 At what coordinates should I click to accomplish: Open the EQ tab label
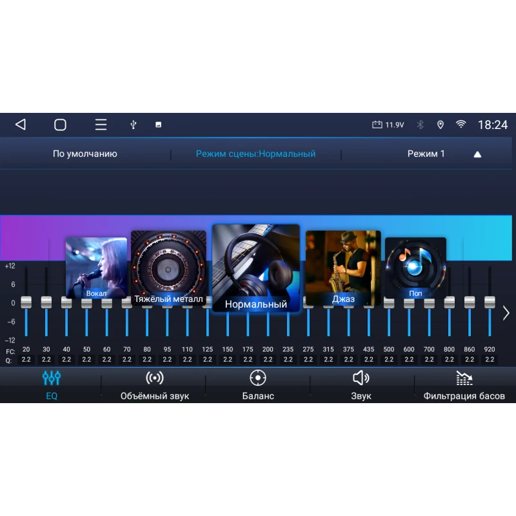pos(52,396)
